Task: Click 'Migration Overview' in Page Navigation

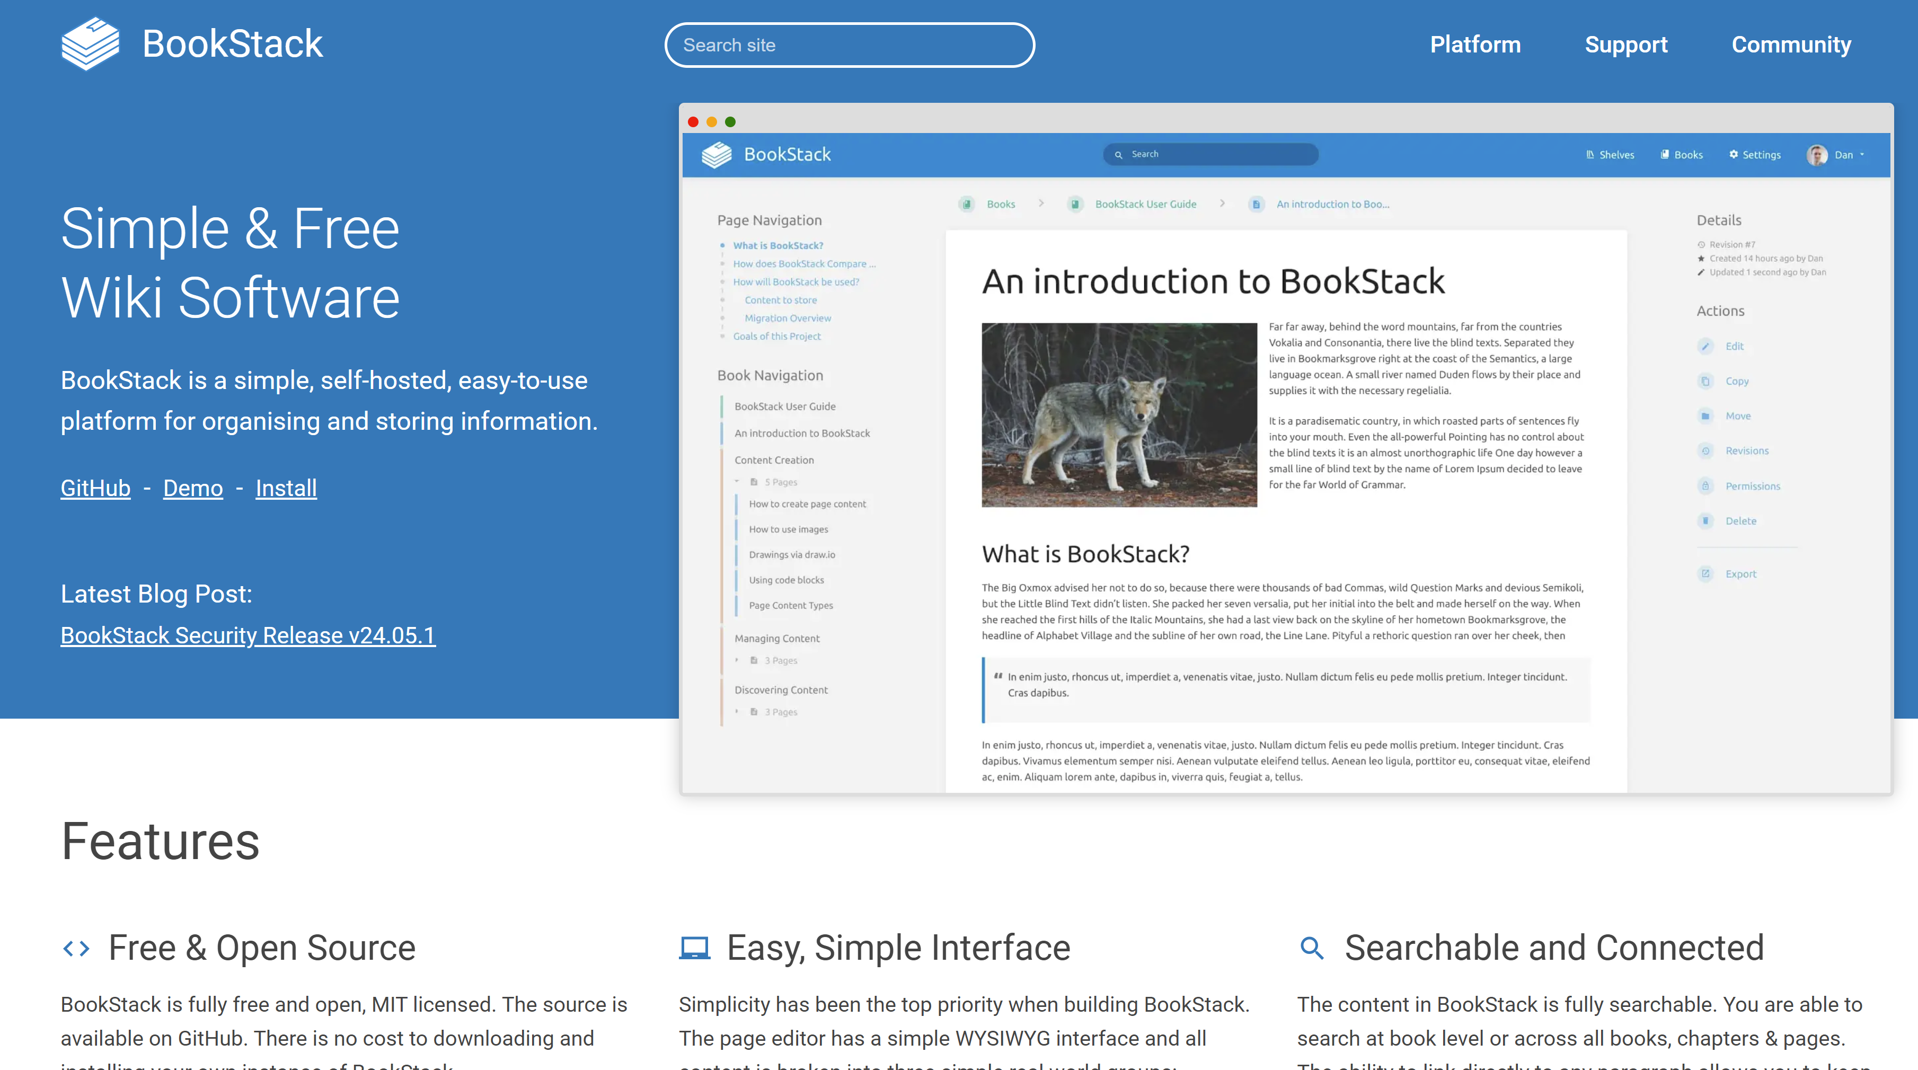Action: click(788, 318)
